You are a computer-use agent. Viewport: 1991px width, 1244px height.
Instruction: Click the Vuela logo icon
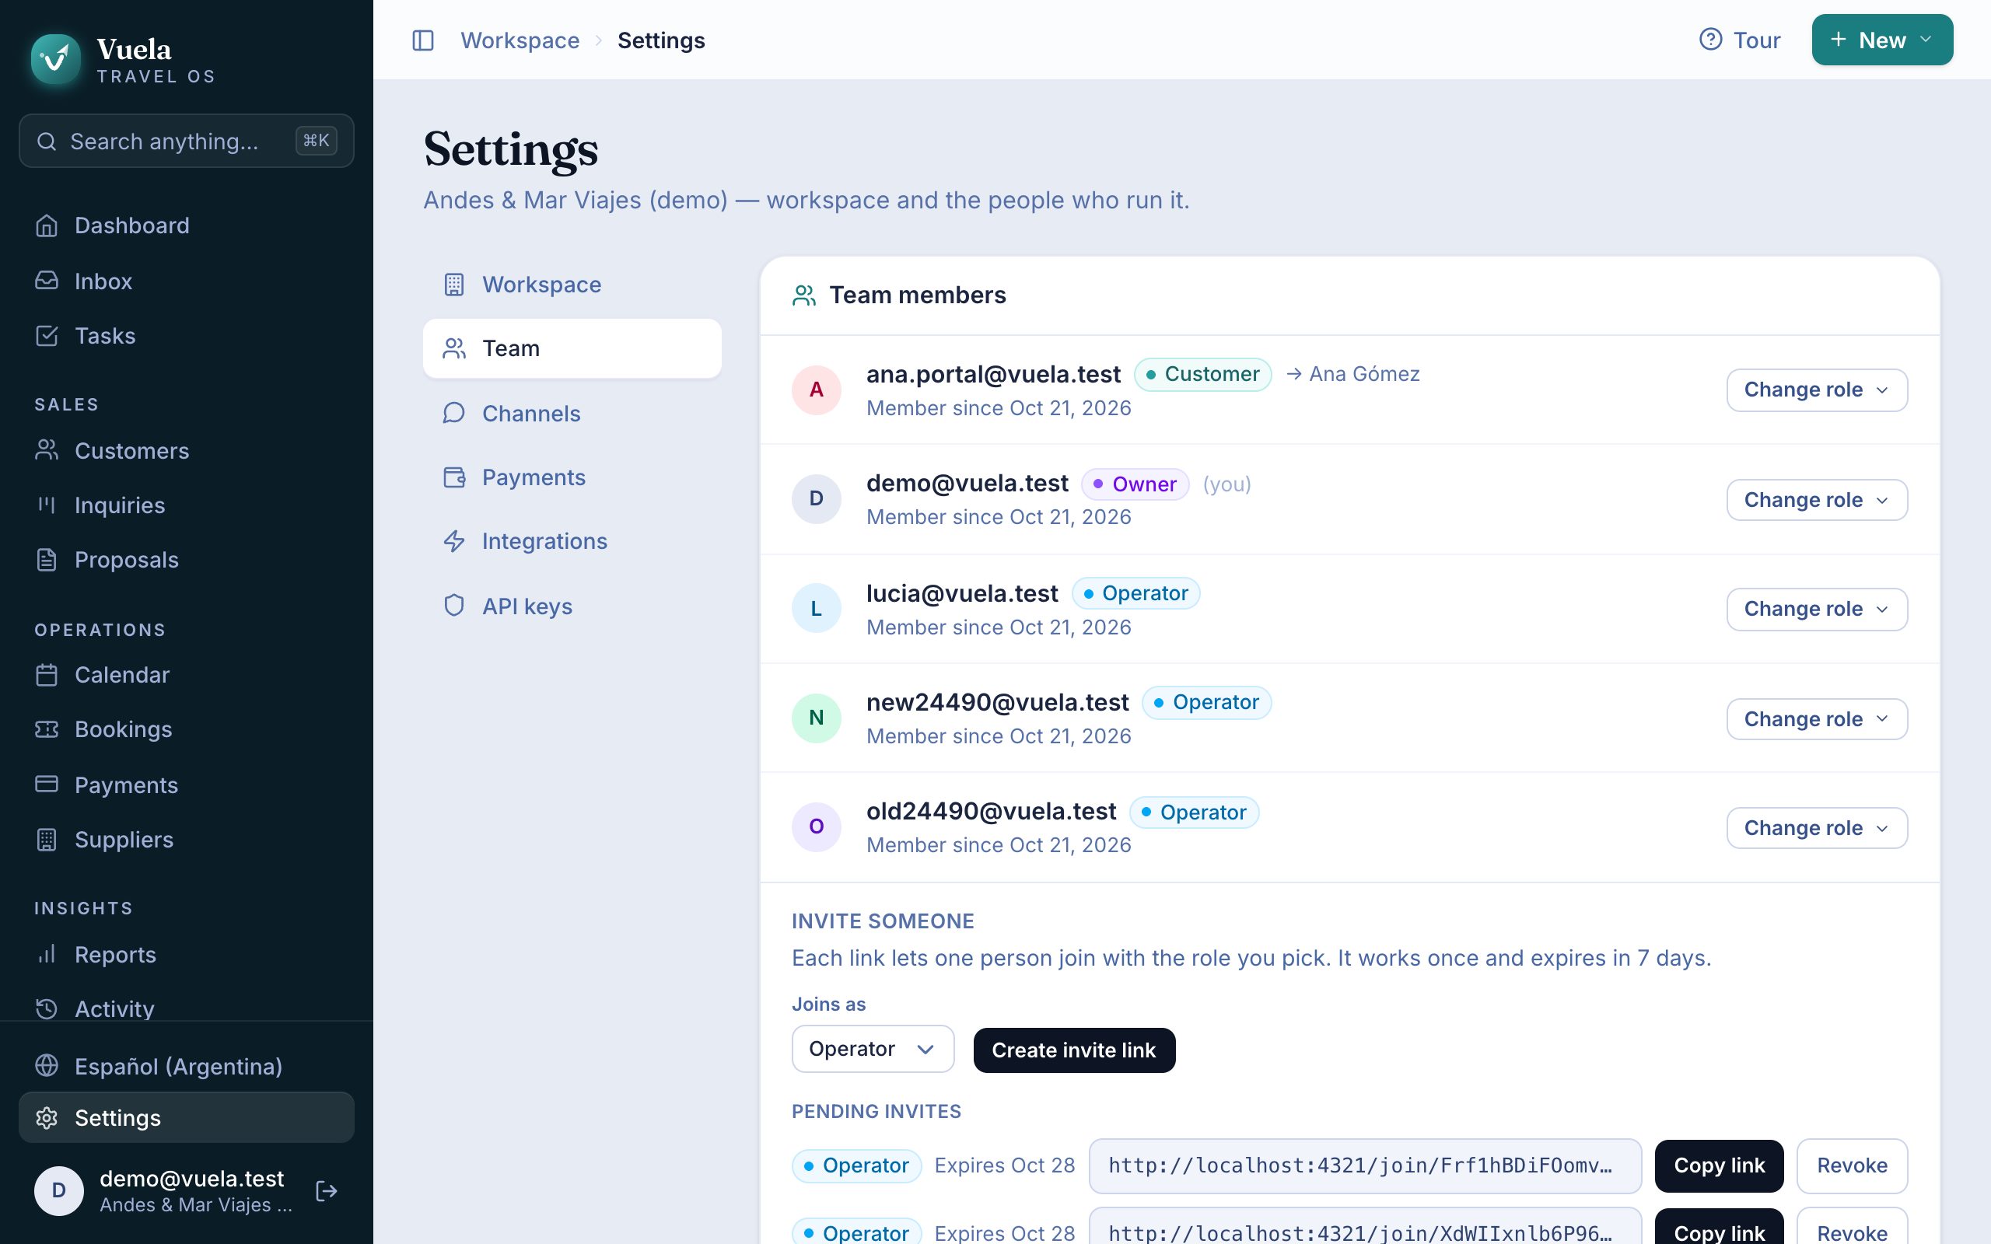(x=56, y=59)
